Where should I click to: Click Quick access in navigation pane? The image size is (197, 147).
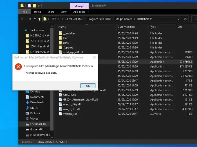[36, 30]
